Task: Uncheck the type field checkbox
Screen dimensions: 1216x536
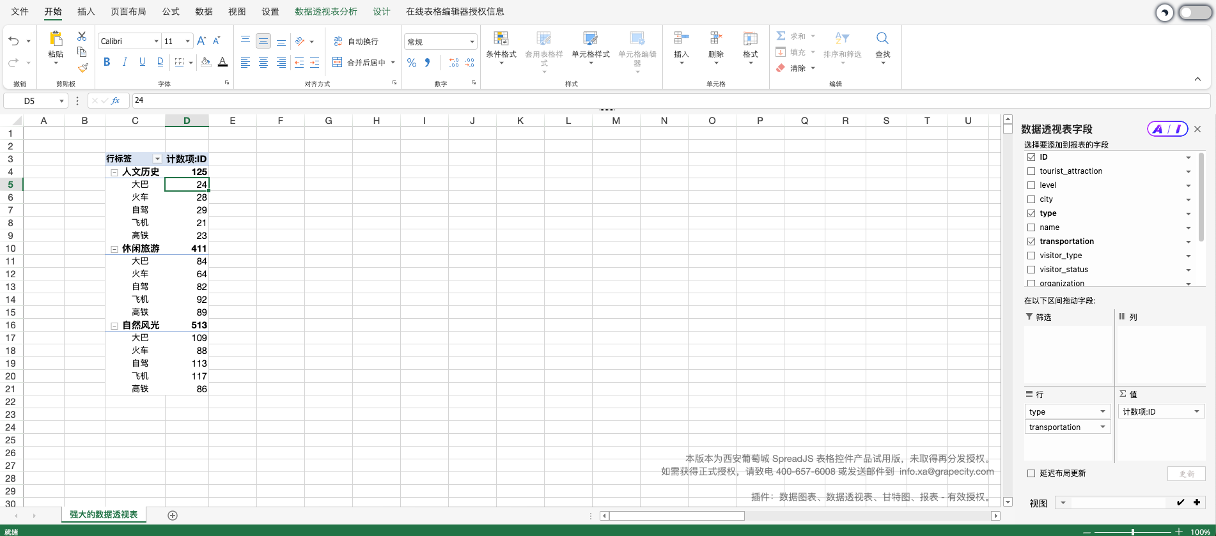Action: click(x=1031, y=213)
